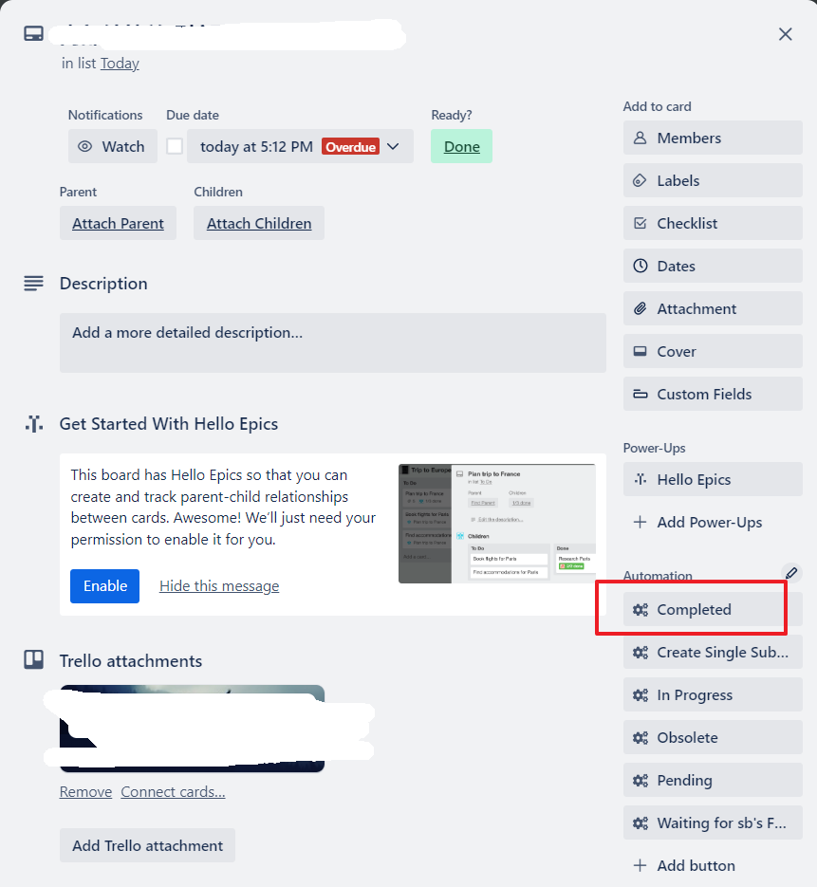Click Add button under Automation
The height and width of the screenshot is (887, 817).
[x=713, y=866]
